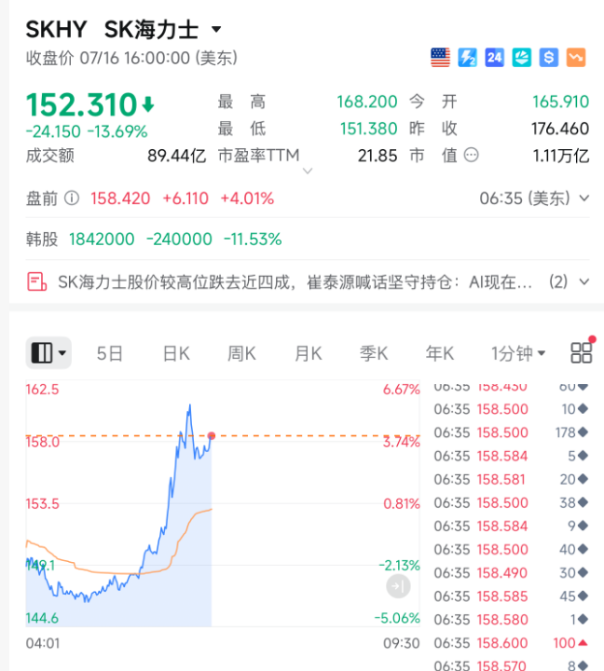Tap the US flag market icon
This screenshot has width=604, height=671.
[x=440, y=58]
